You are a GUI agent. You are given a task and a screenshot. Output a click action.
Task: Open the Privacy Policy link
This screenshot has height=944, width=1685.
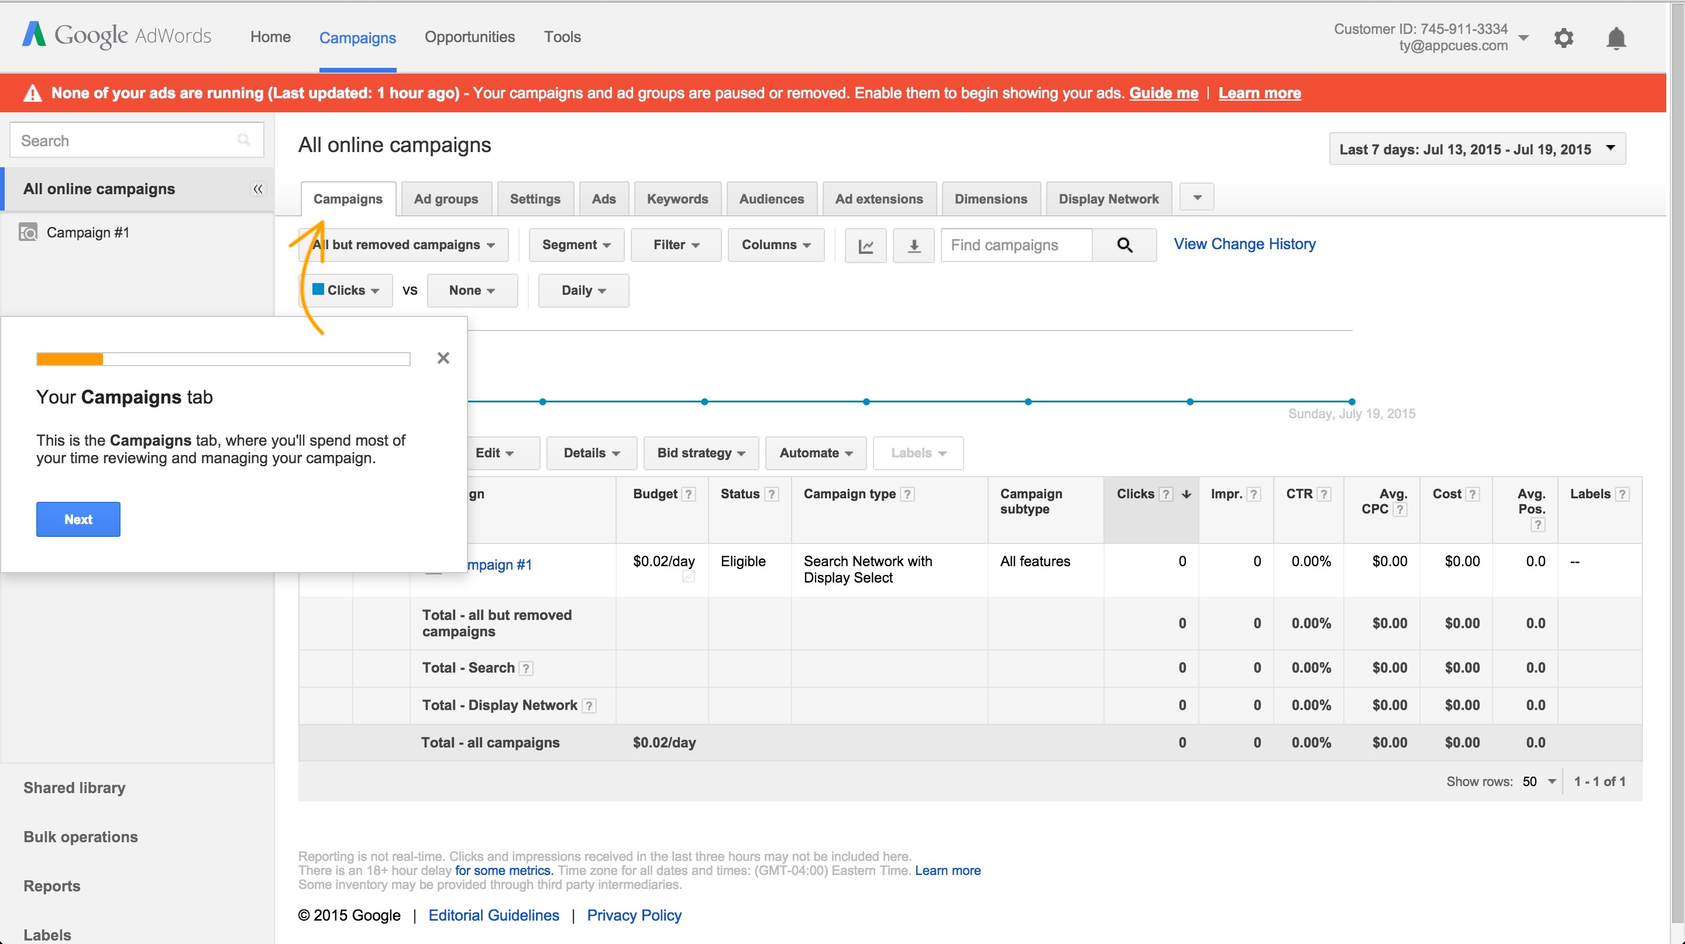click(x=634, y=915)
